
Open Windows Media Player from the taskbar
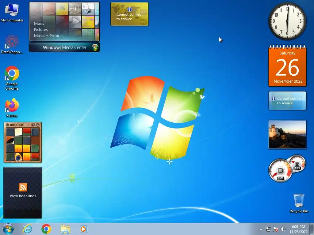84,229
